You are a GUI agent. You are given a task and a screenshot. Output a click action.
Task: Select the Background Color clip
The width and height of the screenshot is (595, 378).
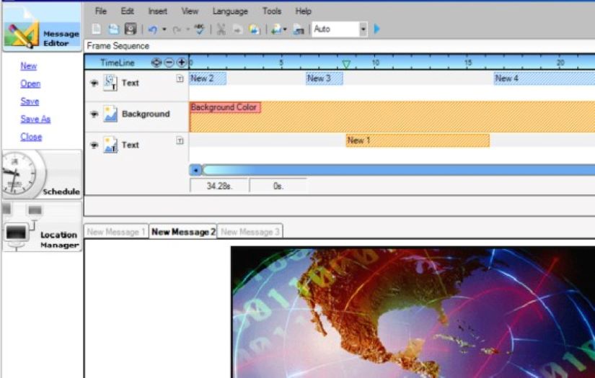(225, 107)
